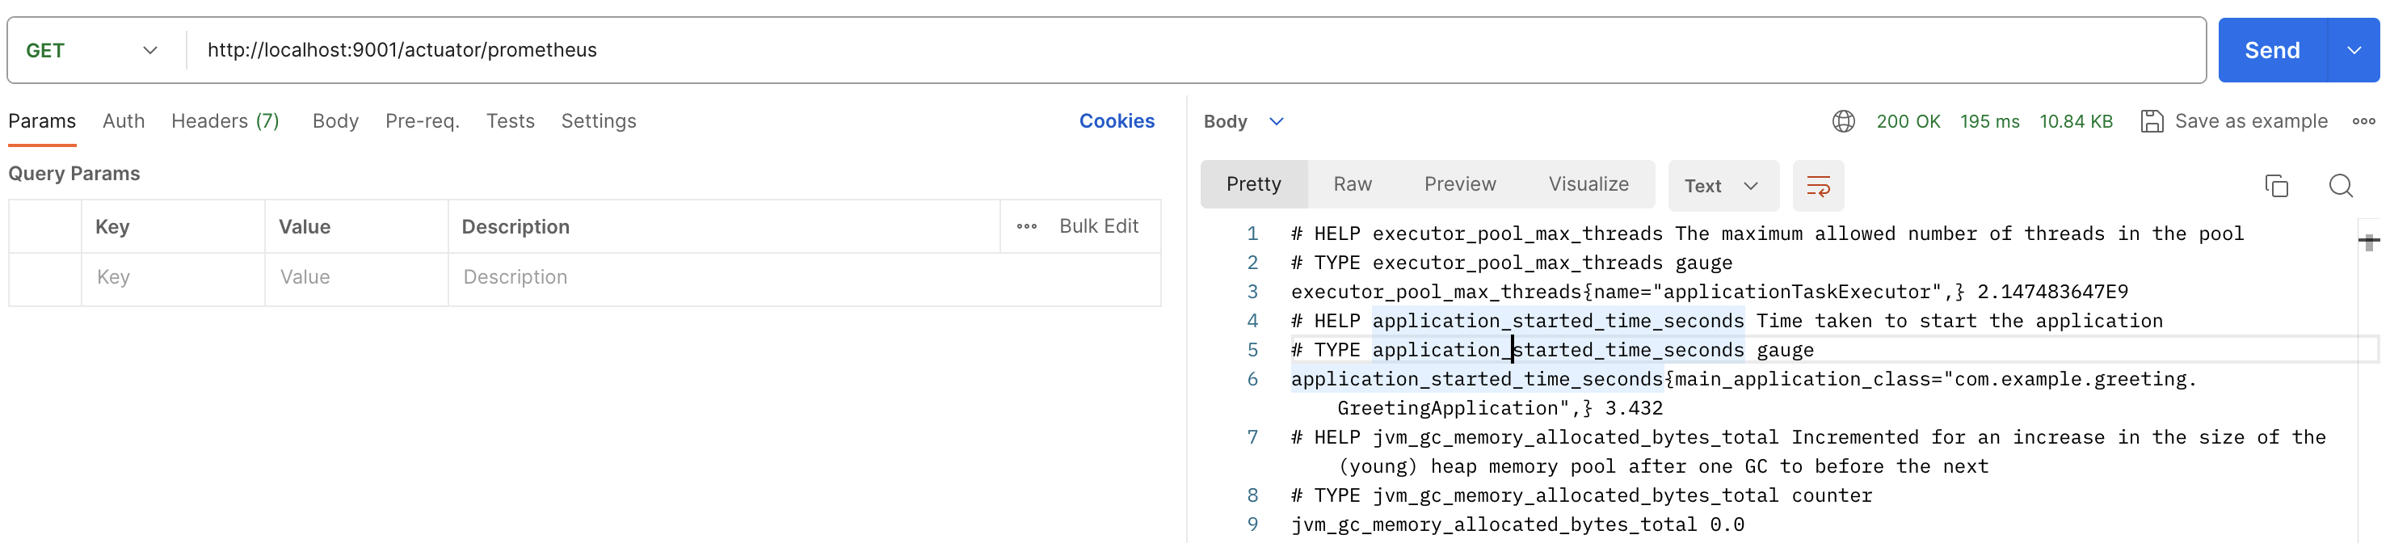Image resolution: width=2390 pixels, height=543 pixels.
Task: Open the GET method dropdown
Action: click(92, 50)
